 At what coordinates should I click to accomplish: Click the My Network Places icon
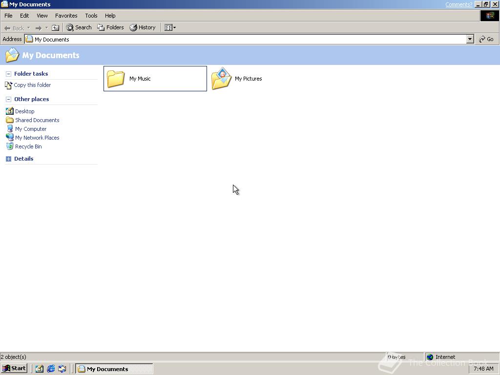coord(10,137)
